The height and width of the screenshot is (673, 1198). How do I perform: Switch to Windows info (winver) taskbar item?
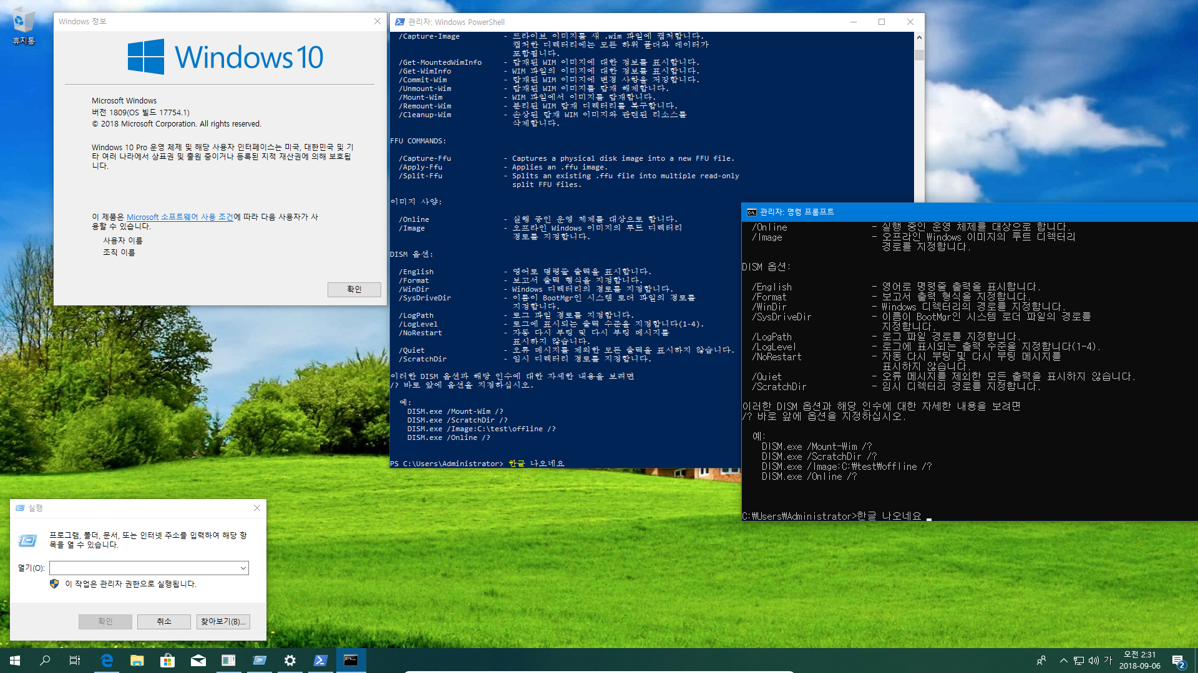[228, 661]
